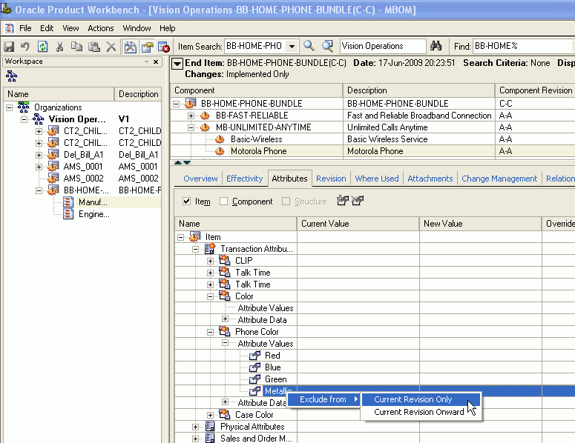
Task: Expand Case Color attribute node
Action: pyautogui.click(x=210, y=415)
